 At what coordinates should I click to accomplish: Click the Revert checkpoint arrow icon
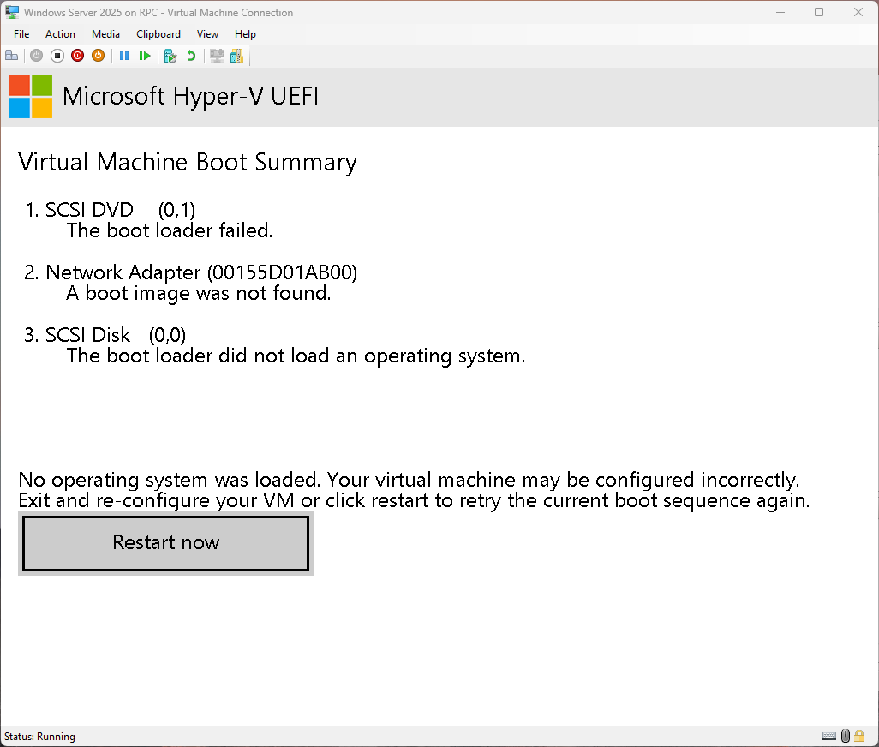[x=189, y=55]
